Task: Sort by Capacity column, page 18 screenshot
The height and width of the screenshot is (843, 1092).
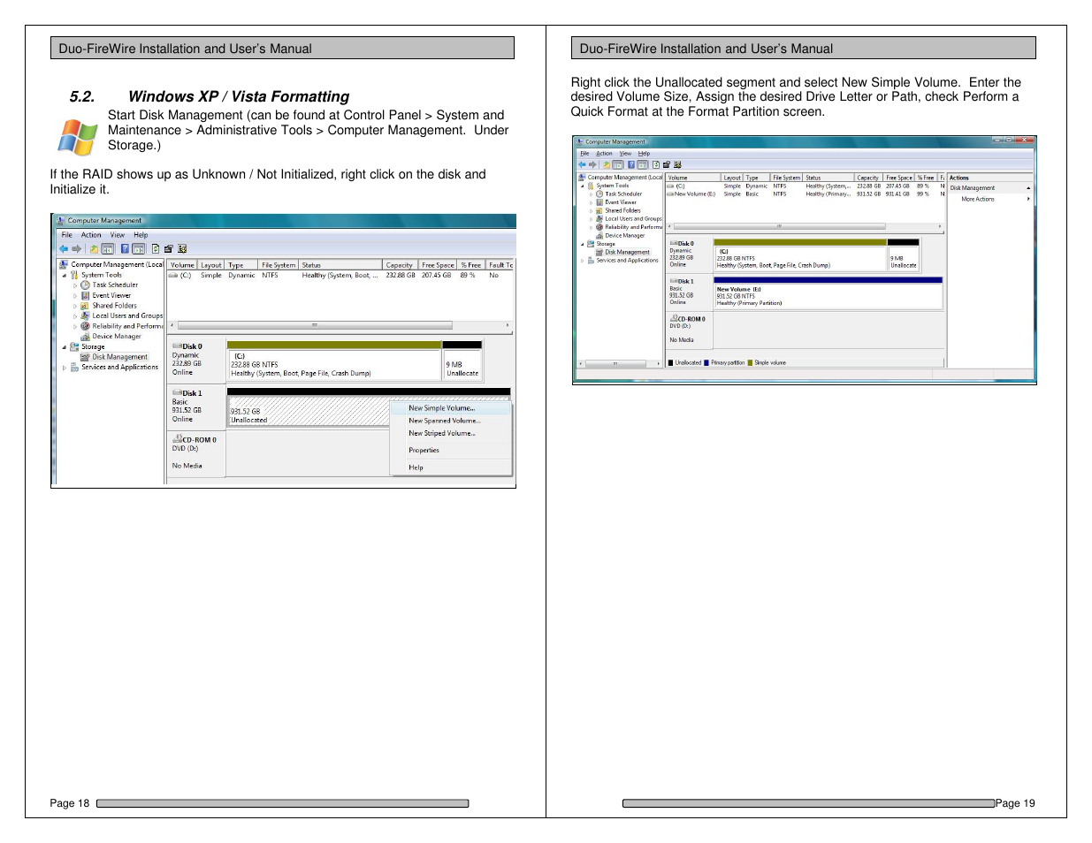Action: point(400,265)
